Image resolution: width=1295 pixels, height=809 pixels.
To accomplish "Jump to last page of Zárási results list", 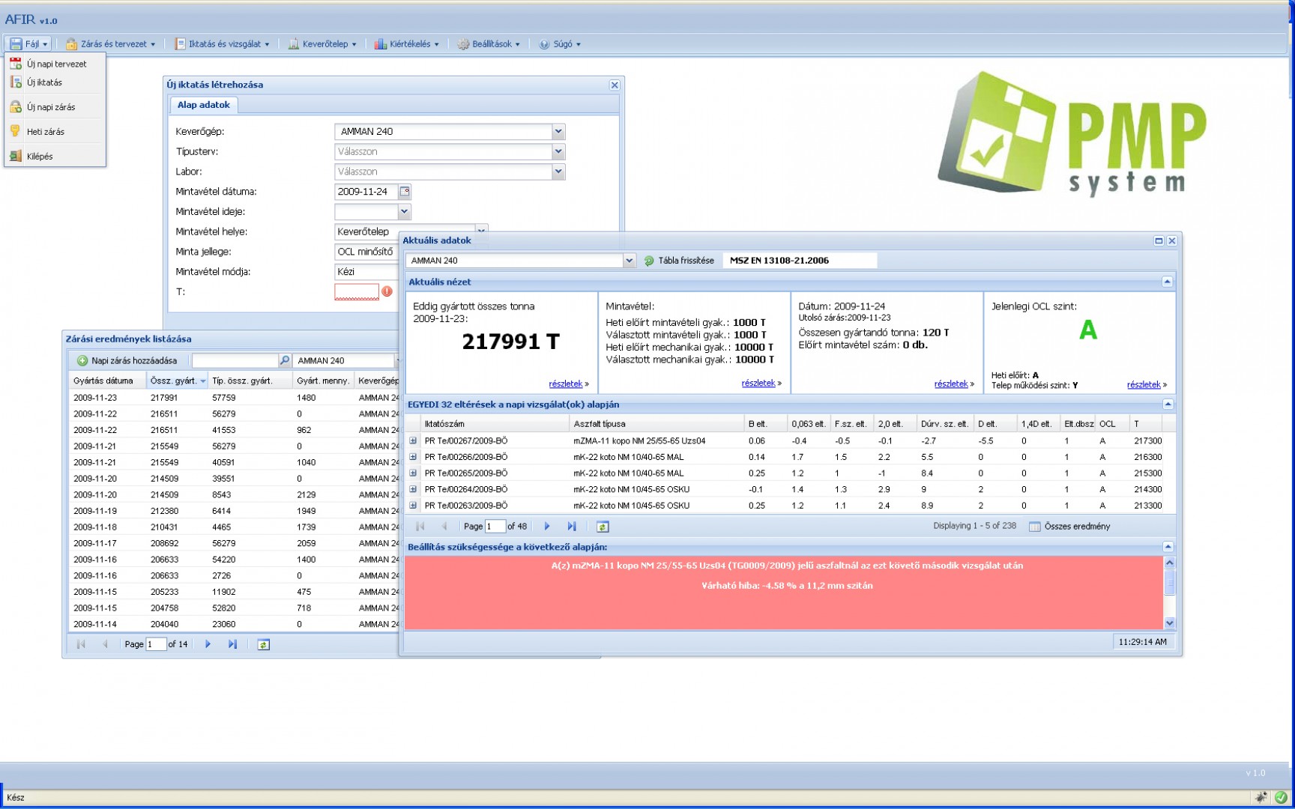I will click(x=232, y=644).
